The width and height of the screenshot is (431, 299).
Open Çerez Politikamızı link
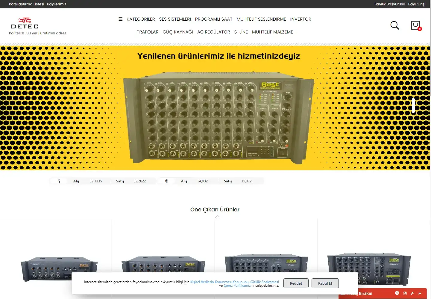pyautogui.click(x=238, y=286)
